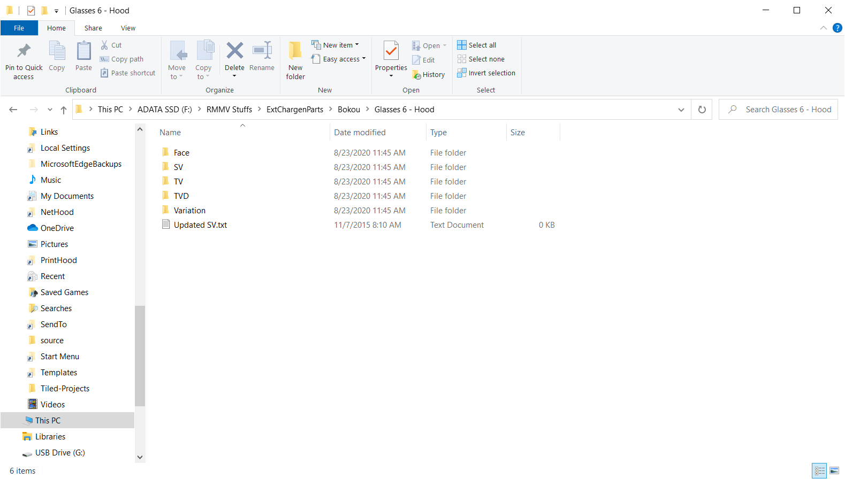
Task: Sort files by Date modified
Action: click(360, 133)
